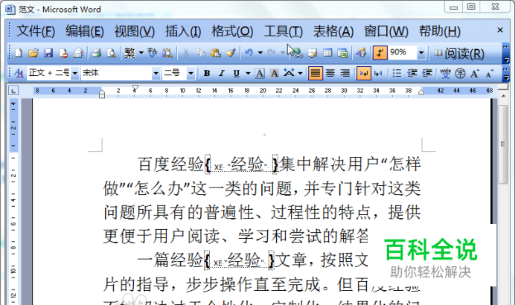Click the Insert Table icon

[327, 53]
